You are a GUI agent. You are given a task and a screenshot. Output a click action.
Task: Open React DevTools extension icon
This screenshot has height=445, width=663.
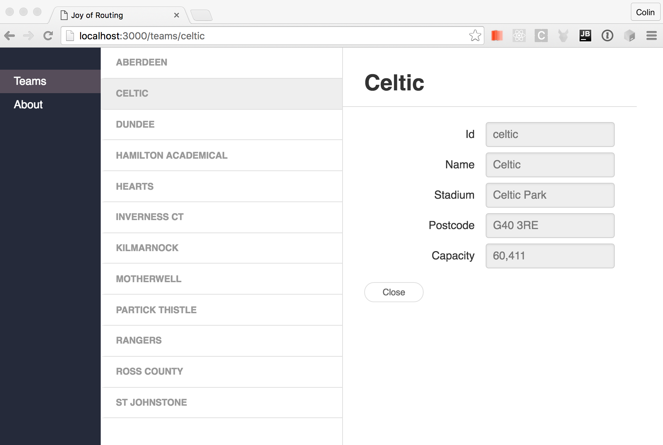pos(519,36)
